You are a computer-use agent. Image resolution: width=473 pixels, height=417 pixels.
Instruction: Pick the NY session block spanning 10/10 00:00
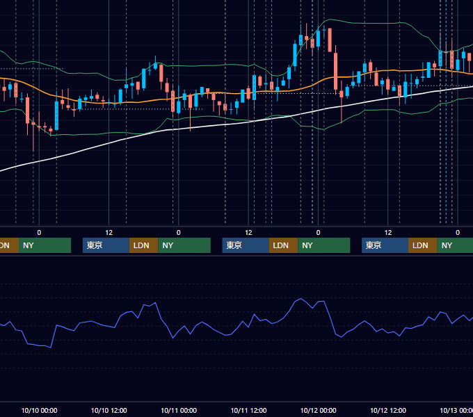tap(45, 245)
